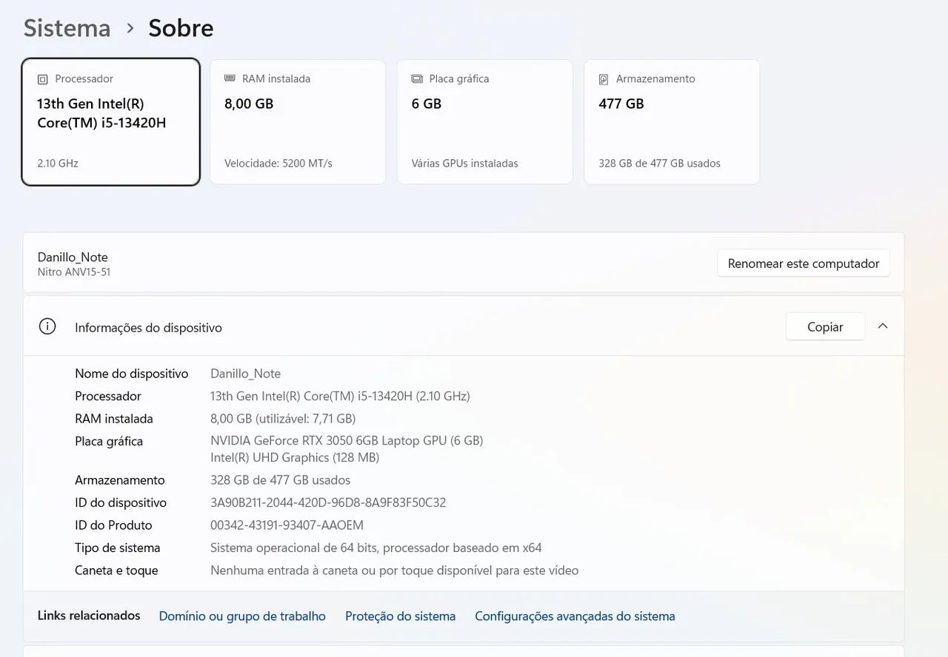The image size is (948, 657).
Task: Click Velocidade: 5200 MT/s text
Action: 278,164
